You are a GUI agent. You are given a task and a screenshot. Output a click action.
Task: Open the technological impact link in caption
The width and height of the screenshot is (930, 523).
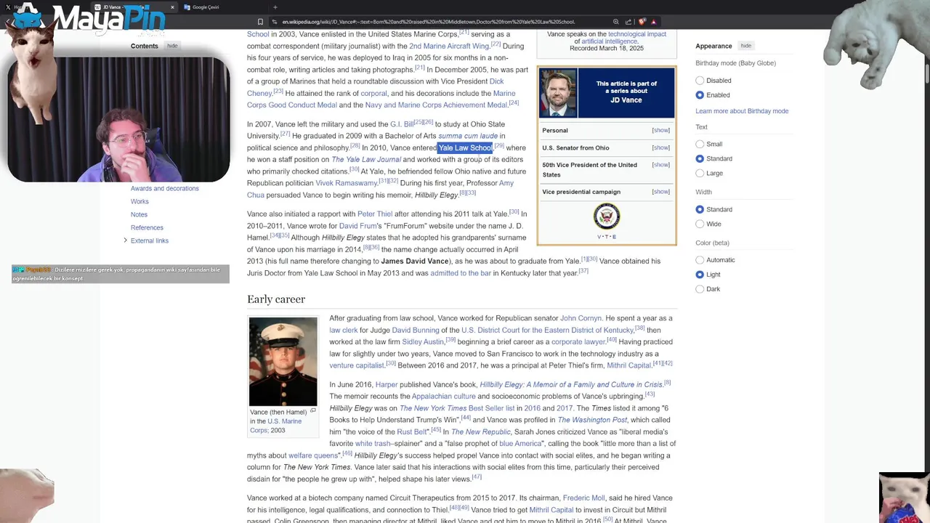coord(637,34)
